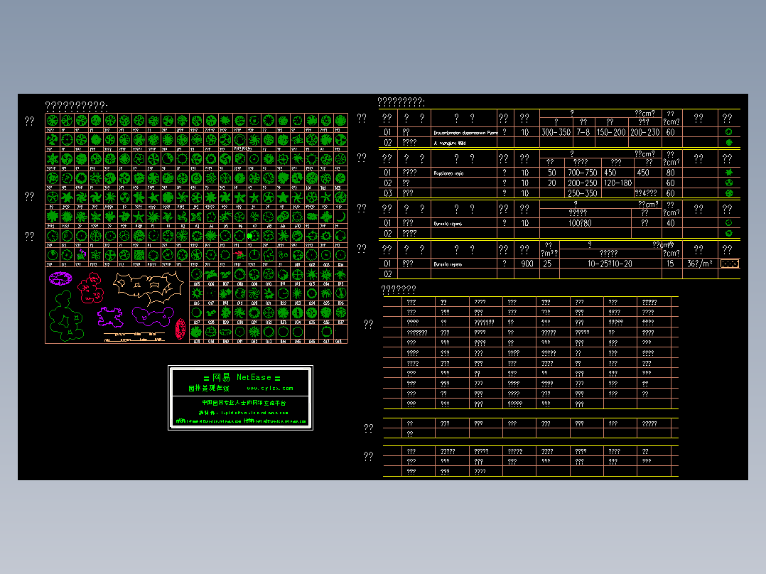This screenshot has height=574, width=766.
Task: Select the '40' value cell
Action: (670, 223)
